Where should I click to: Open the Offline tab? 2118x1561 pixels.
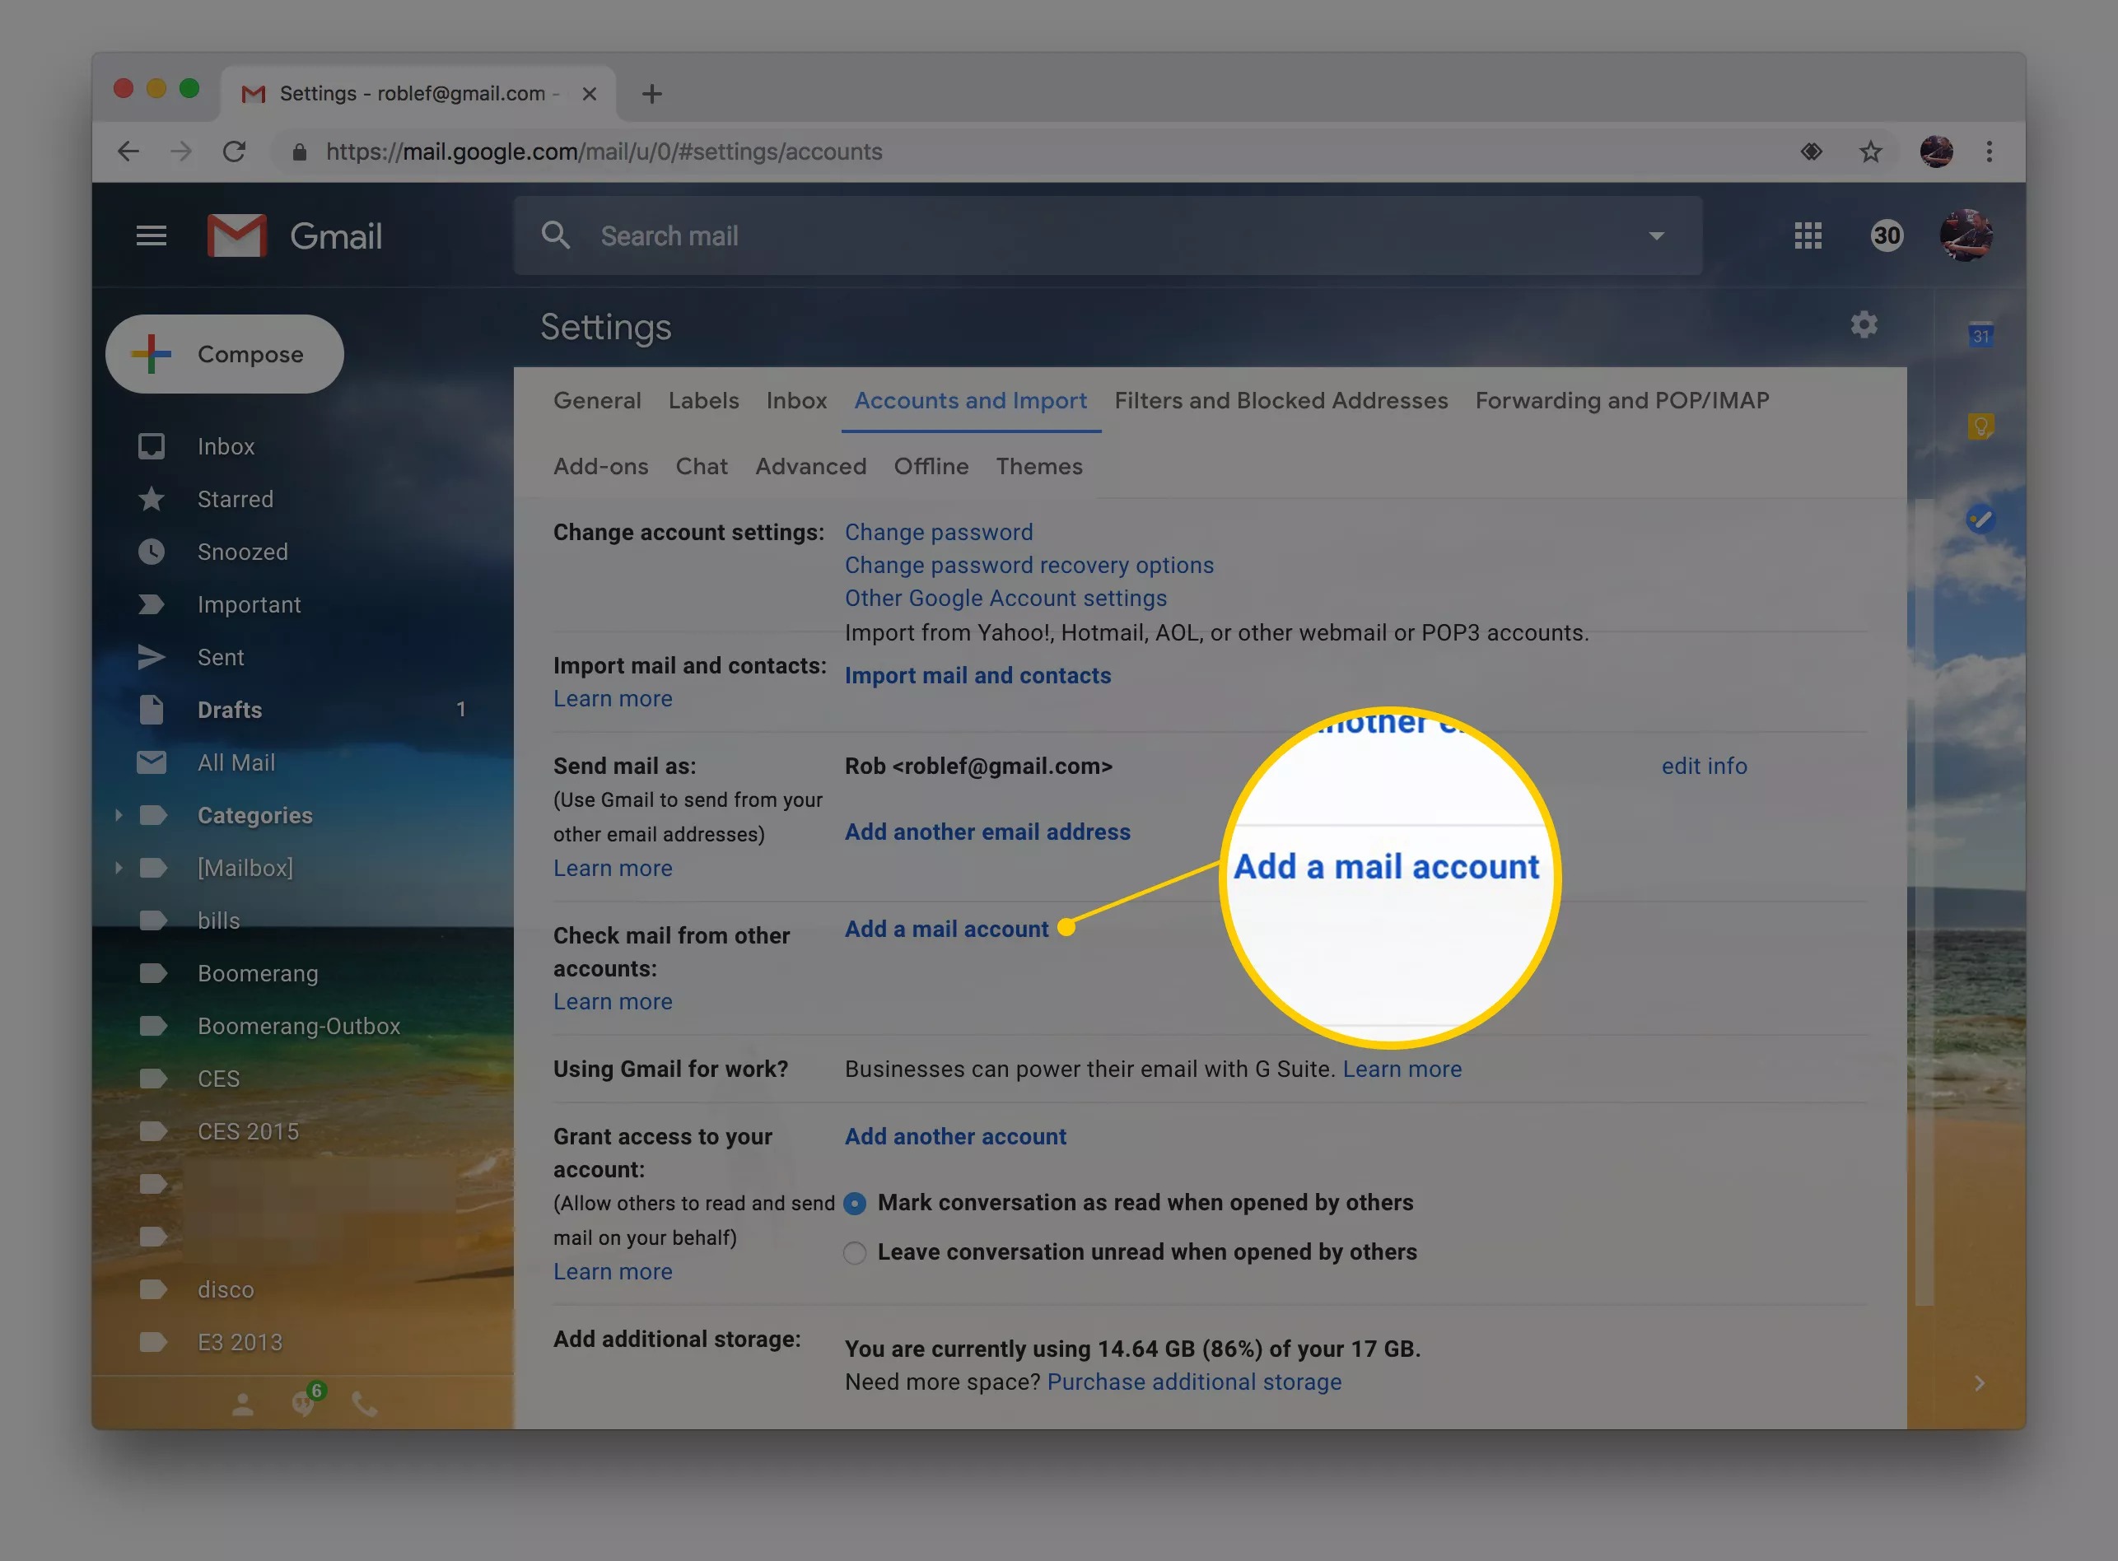[931, 467]
